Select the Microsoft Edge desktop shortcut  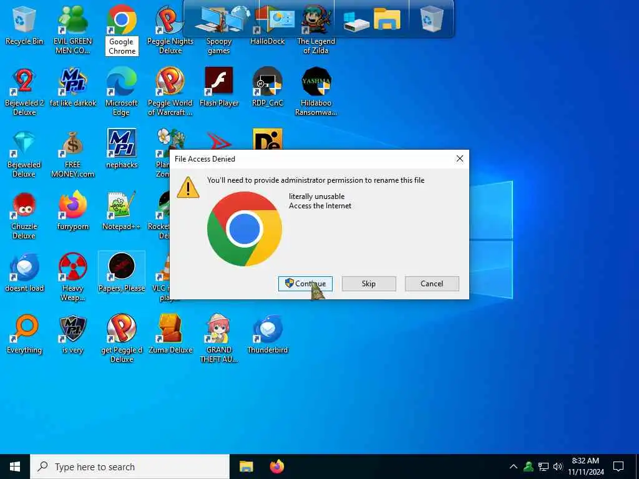tap(122, 91)
